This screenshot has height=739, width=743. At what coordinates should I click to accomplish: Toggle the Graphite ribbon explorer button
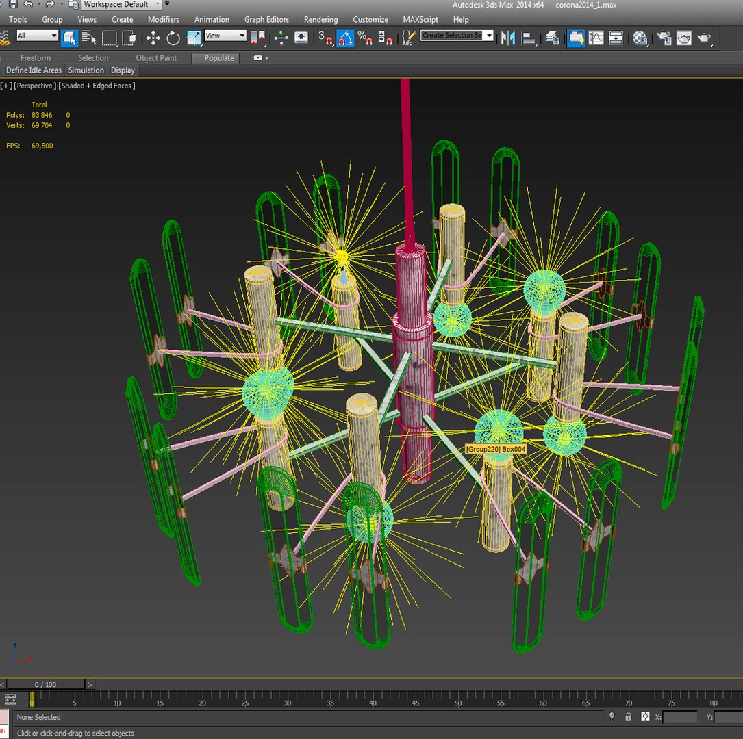click(576, 38)
